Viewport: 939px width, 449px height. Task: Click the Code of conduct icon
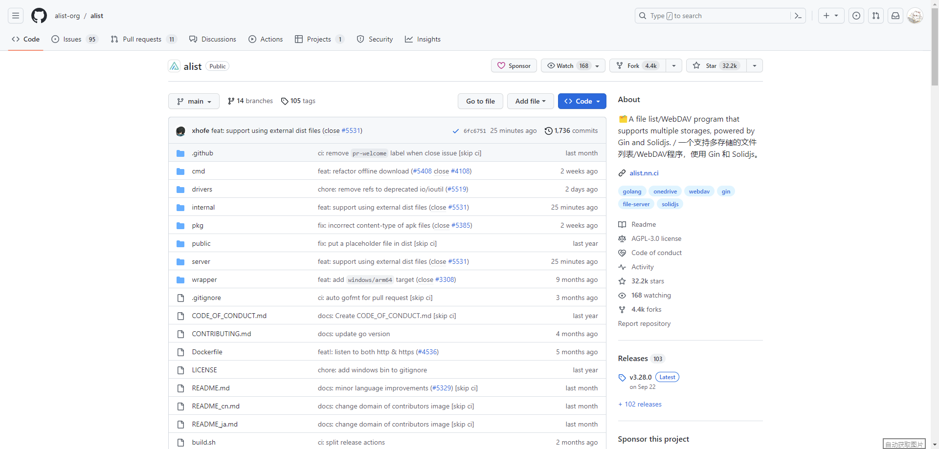click(x=622, y=253)
